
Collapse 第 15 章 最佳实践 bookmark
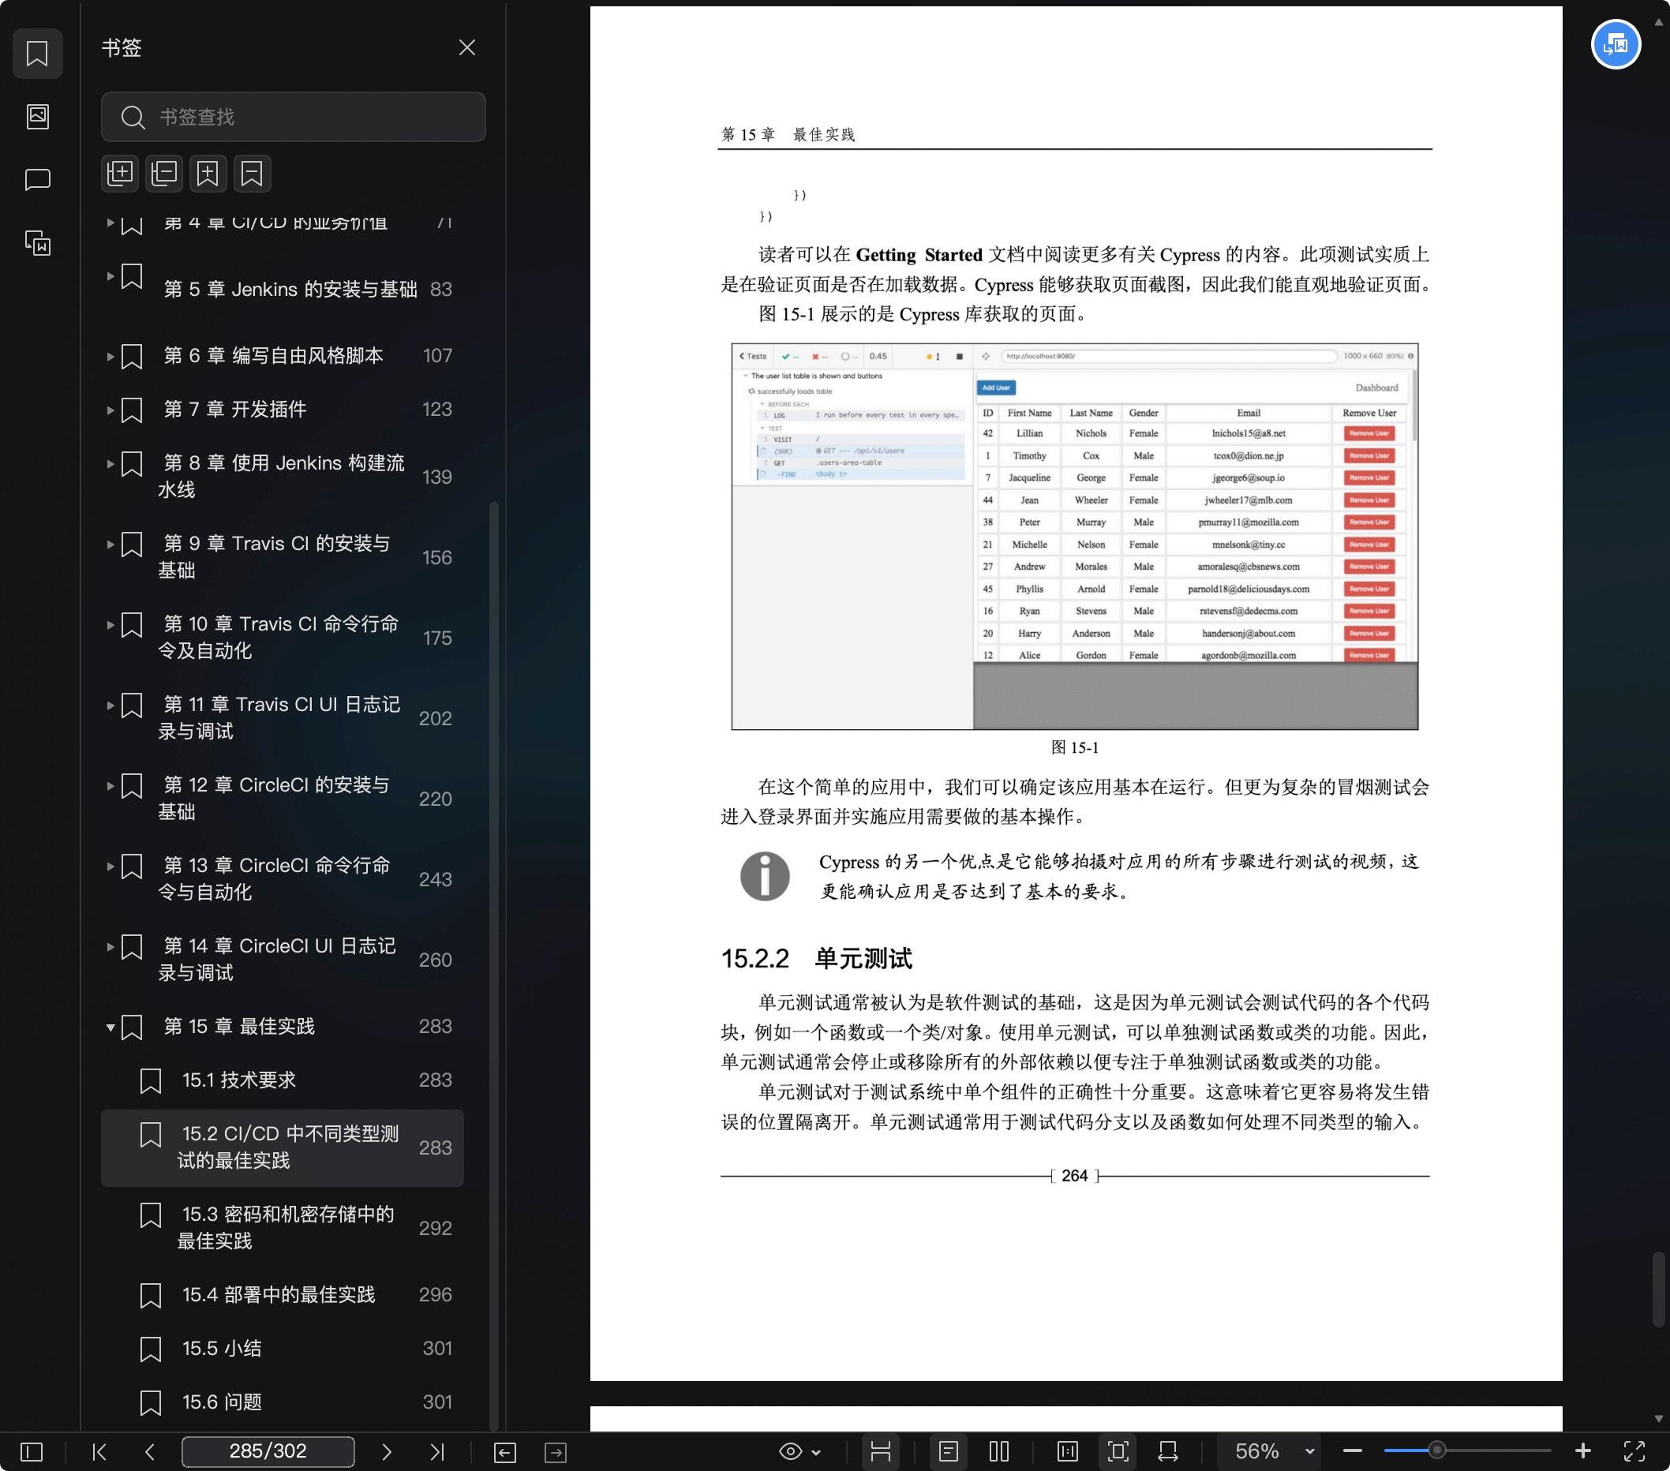[x=110, y=1027]
